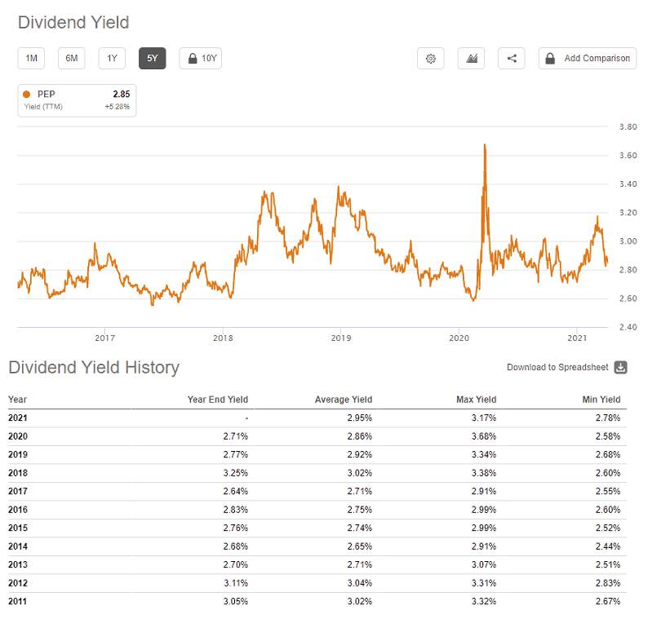Click the download spreadsheet icon
Image resolution: width=648 pixels, height=619 pixels.
[620, 367]
